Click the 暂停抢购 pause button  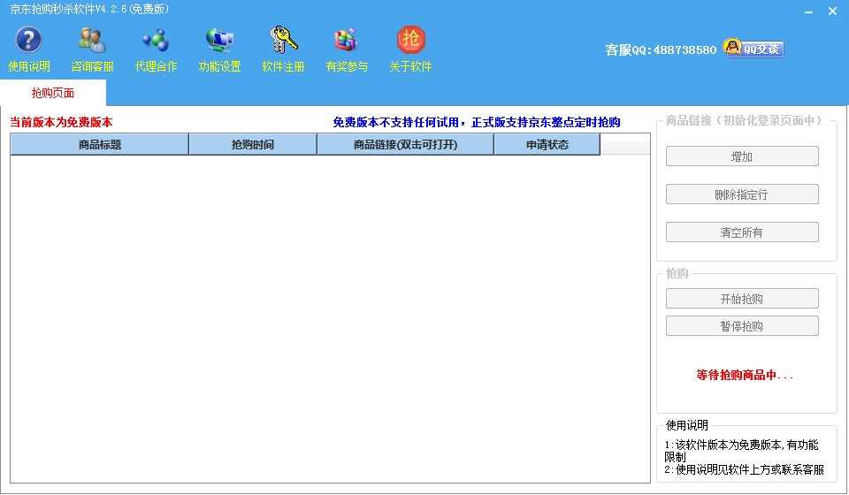[x=742, y=326]
